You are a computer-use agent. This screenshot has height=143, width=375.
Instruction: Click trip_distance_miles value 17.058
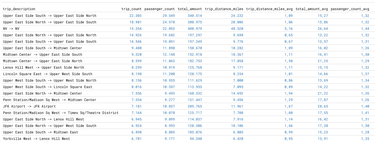click(237, 61)
